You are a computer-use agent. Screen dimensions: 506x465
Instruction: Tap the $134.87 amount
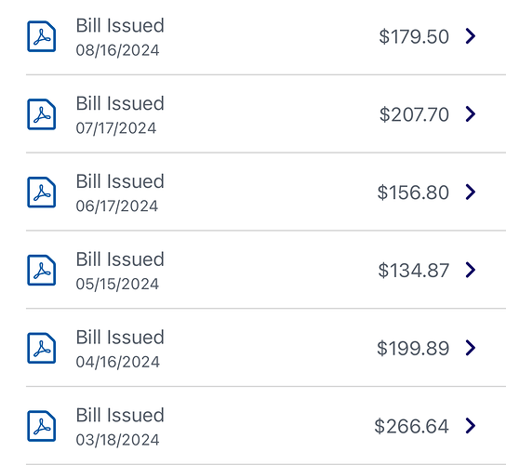[414, 271]
